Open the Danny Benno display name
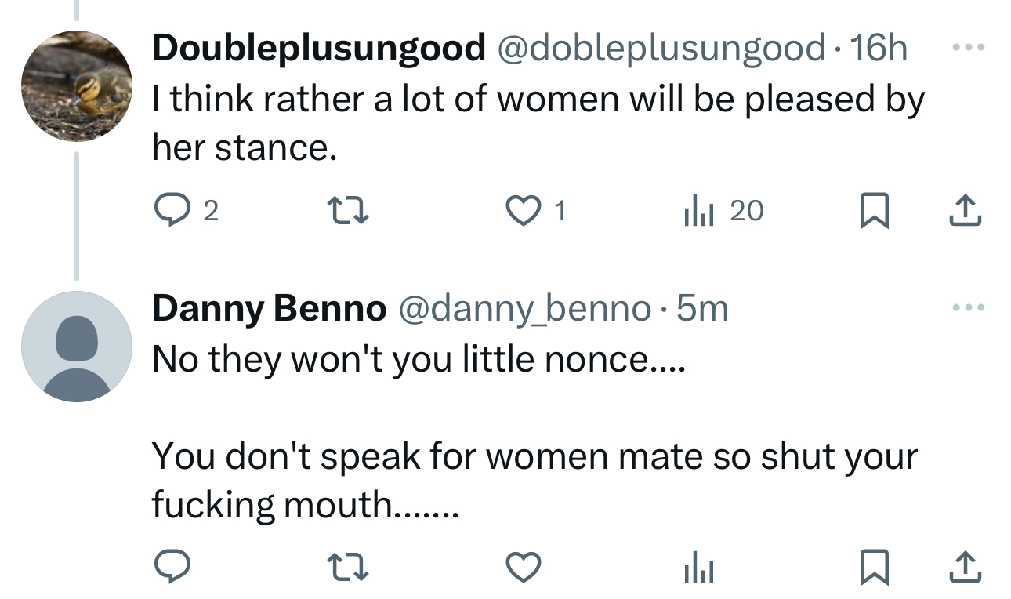Image resolution: width=1011 pixels, height=599 pixels. click(269, 309)
